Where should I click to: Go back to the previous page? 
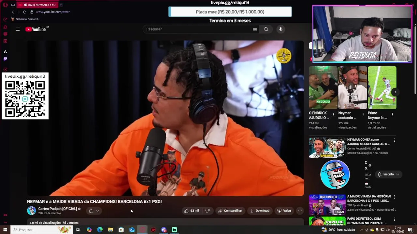[x=13, y=12]
